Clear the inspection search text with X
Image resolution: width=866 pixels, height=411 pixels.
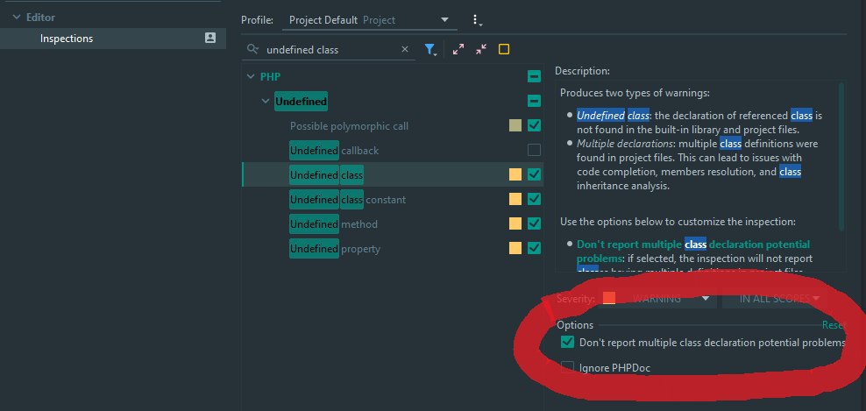[405, 50]
